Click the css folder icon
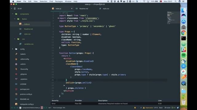The height and width of the screenshot is (110, 197). (x=18, y=39)
